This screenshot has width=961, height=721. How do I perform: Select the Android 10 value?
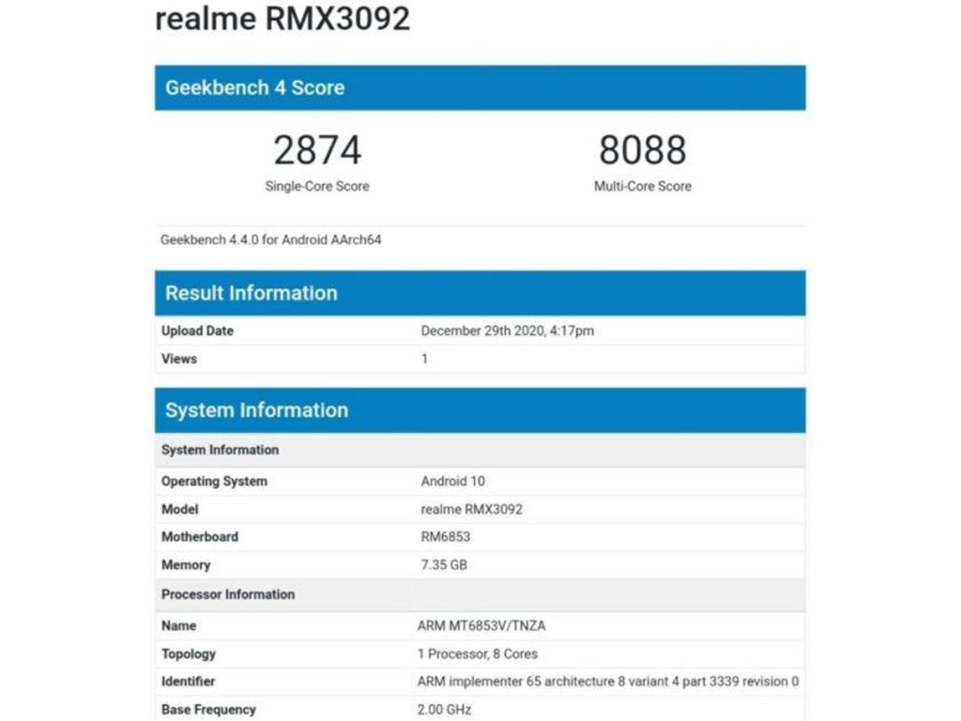tap(453, 482)
